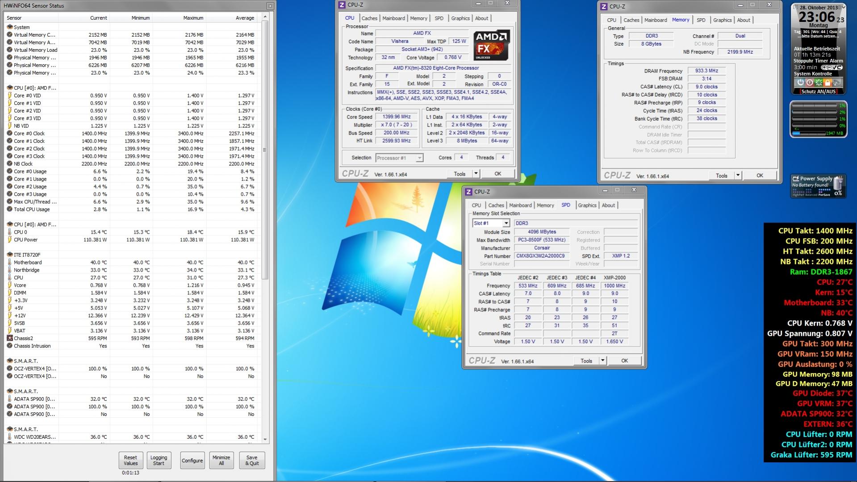Select the PwrSave power plan
Viewport: 857px width, 482px height.
point(824,195)
